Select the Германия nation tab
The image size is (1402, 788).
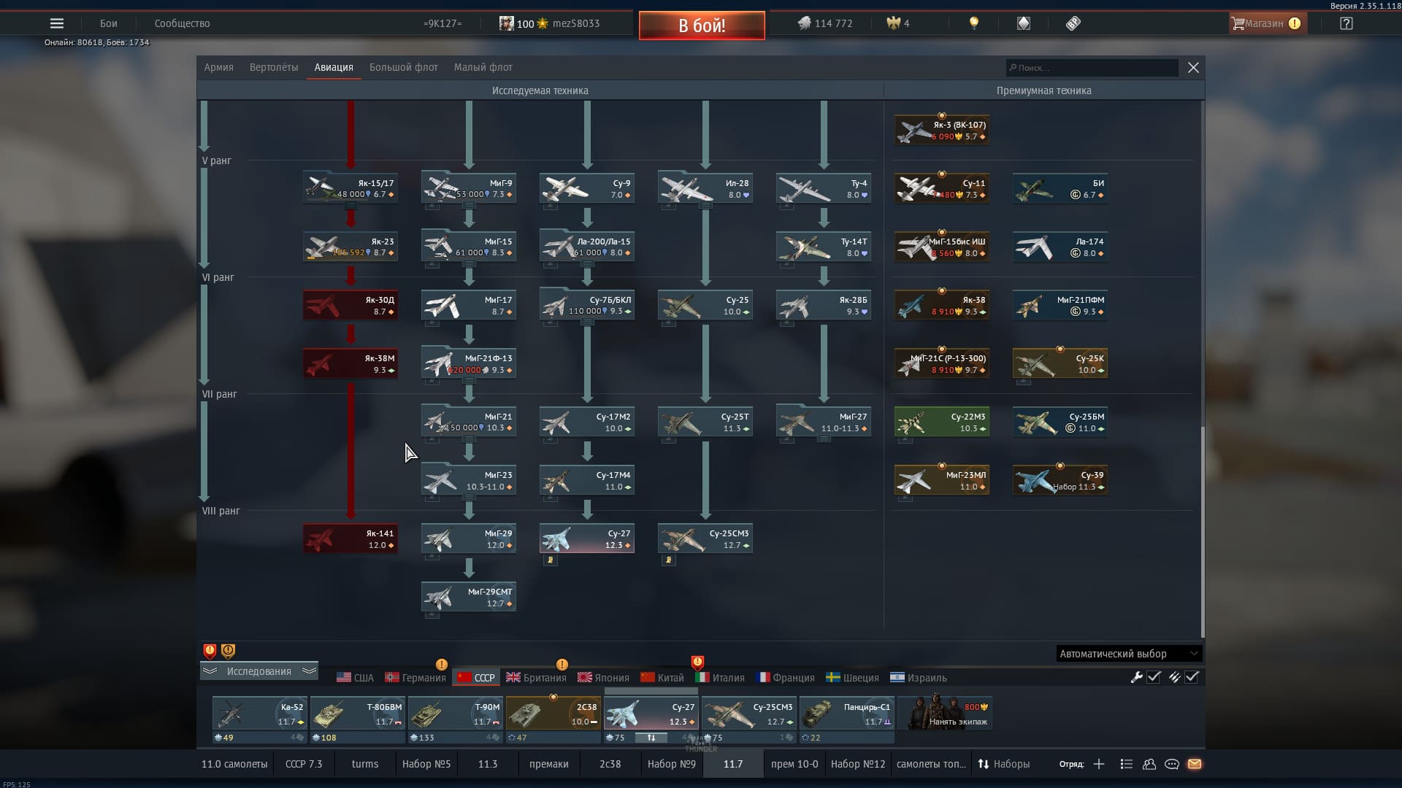pos(415,678)
